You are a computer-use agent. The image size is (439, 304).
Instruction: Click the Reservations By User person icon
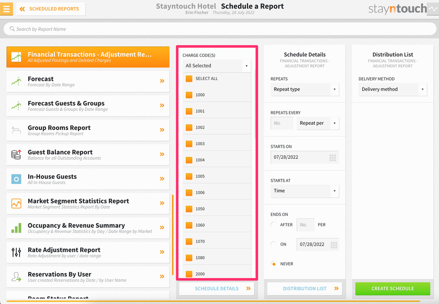[16, 276]
